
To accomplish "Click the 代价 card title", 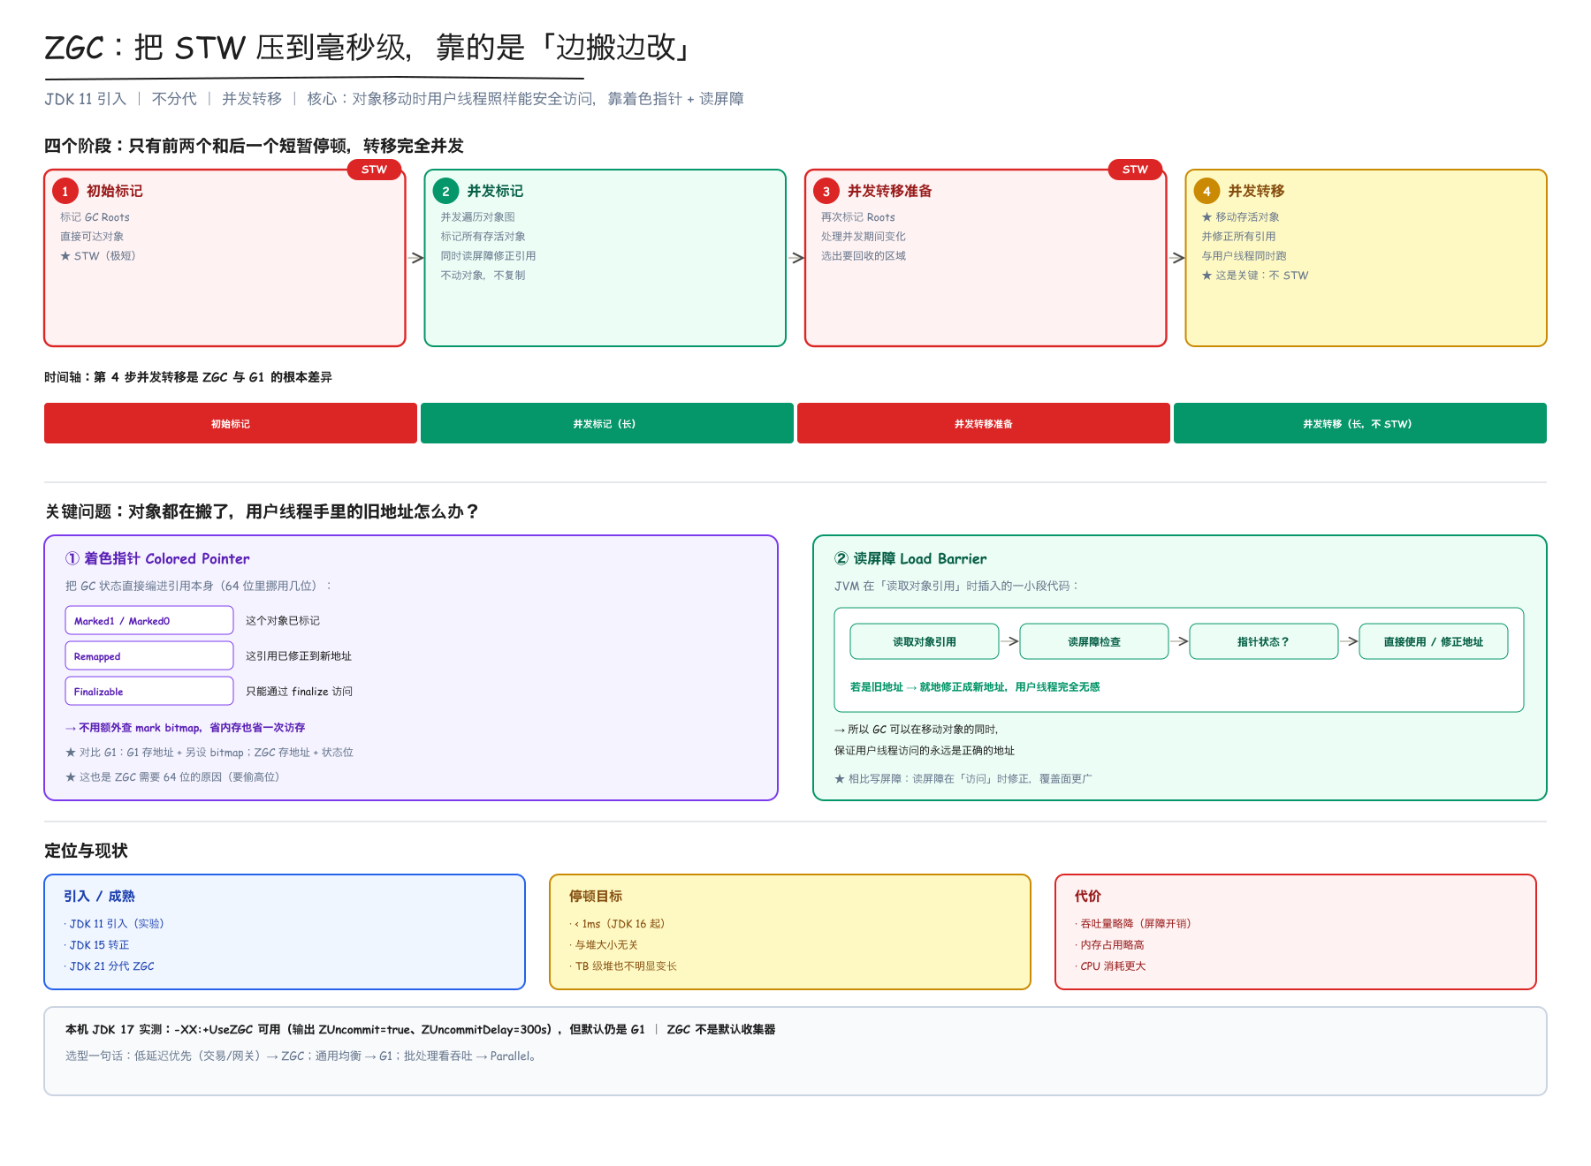I will coord(1088,896).
